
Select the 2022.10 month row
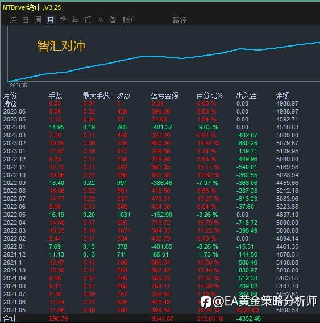click(151, 175)
